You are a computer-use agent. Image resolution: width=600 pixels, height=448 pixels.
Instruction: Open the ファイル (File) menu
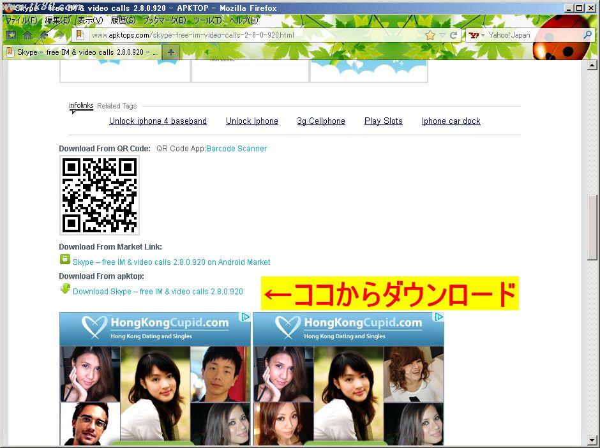tap(20, 20)
